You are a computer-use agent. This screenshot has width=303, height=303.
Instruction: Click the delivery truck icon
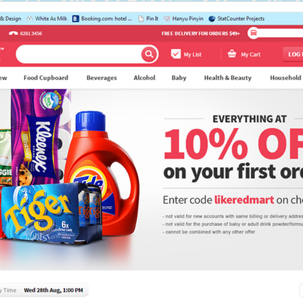(253, 33)
